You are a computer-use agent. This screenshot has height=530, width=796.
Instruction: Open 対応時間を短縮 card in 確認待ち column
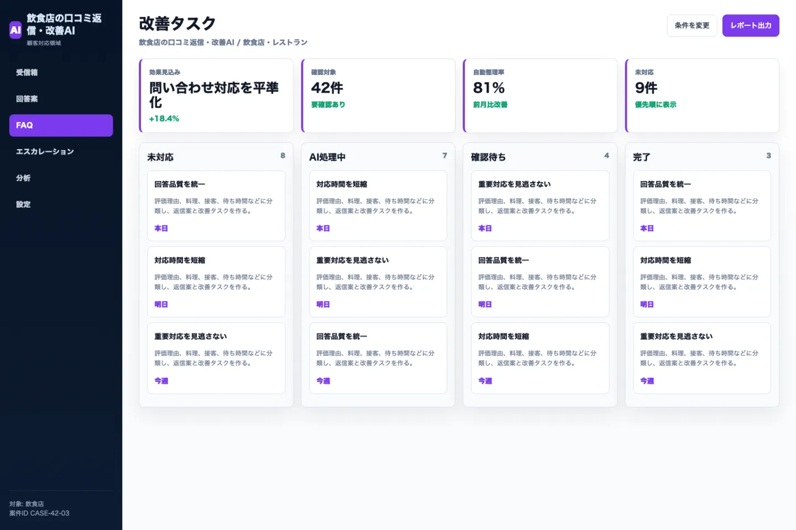point(540,358)
